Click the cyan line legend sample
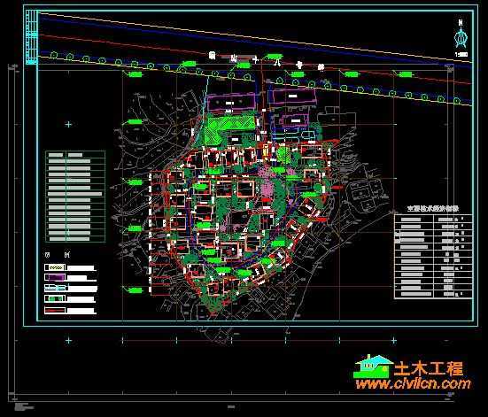This screenshot has height=417, width=488. (x=55, y=288)
